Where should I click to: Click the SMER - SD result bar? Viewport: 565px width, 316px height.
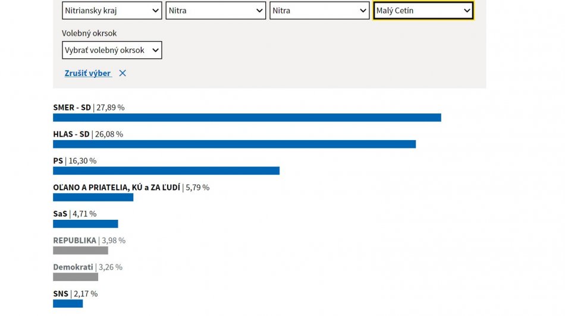coord(247,118)
